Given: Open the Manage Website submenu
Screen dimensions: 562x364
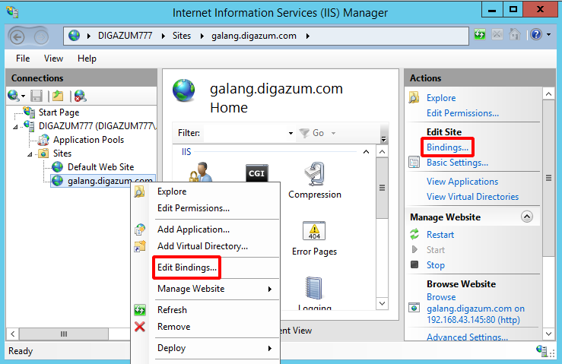Looking at the screenshot, I should [214, 289].
